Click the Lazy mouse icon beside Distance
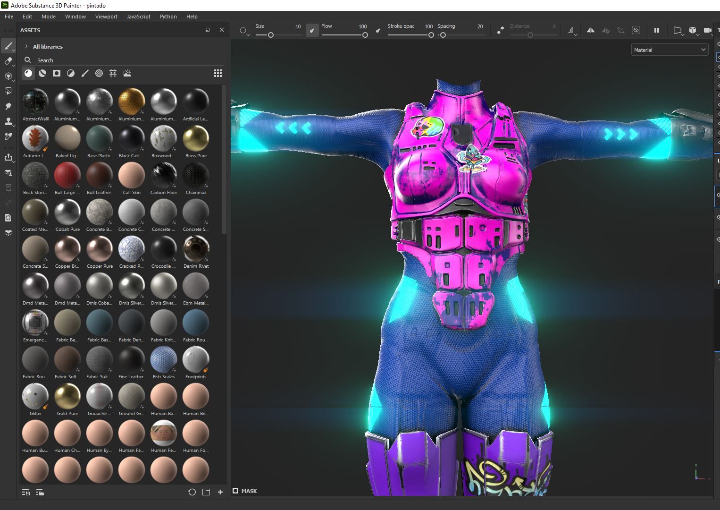Viewport: 720px width, 510px height. coord(501,30)
